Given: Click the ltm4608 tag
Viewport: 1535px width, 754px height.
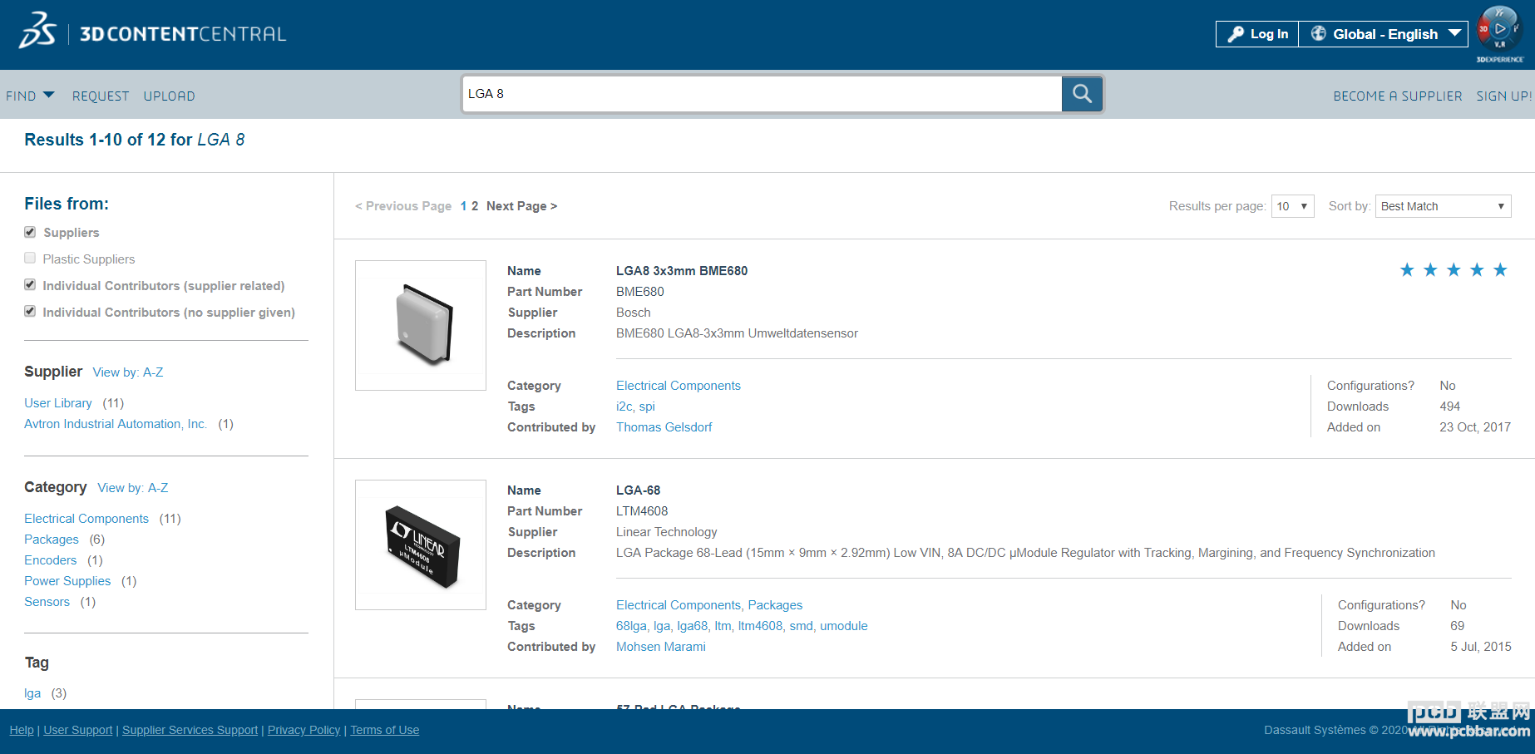Looking at the screenshot, I should coord(760,626).
